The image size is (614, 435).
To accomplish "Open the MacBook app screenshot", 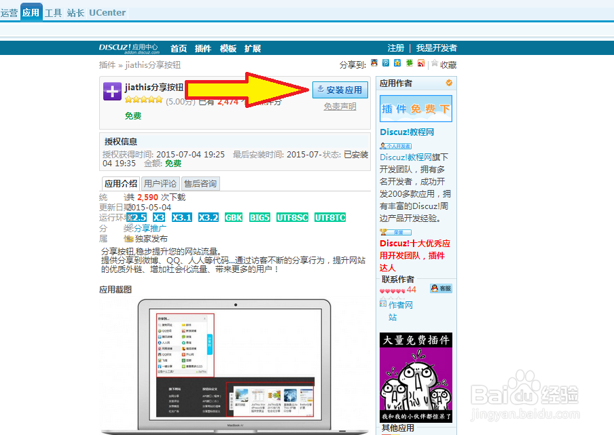I will (234, 366).
